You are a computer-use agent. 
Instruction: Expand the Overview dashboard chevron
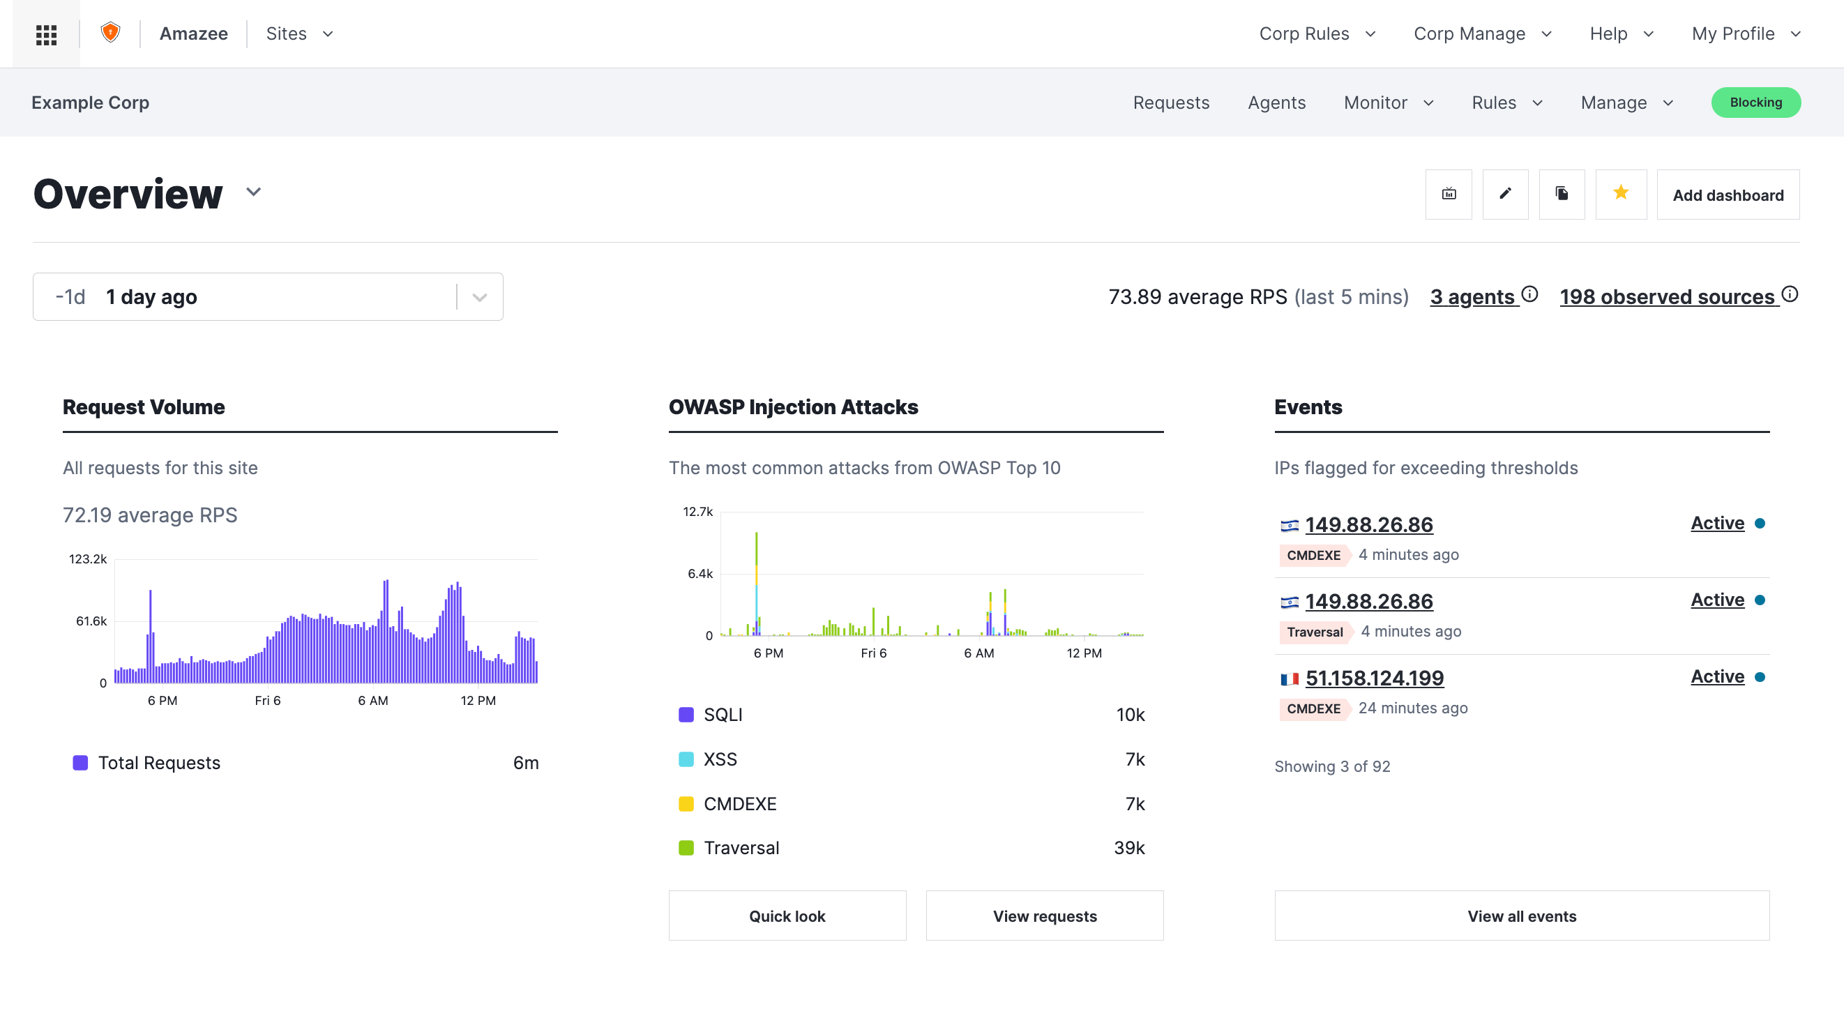[253, 192]
